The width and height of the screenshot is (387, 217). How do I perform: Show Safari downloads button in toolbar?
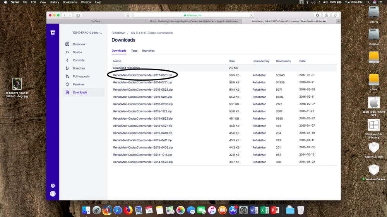click(x=317, y=15)
